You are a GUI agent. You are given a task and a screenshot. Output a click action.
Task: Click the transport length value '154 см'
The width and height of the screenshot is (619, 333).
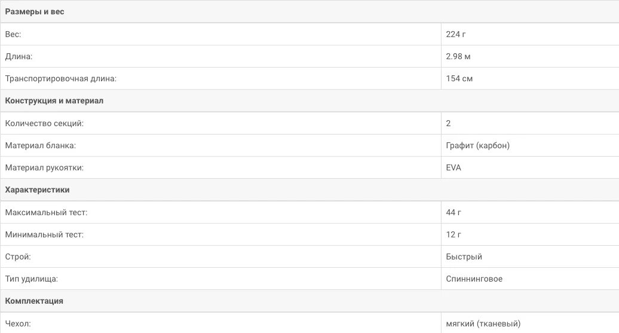tap(459, 78)
